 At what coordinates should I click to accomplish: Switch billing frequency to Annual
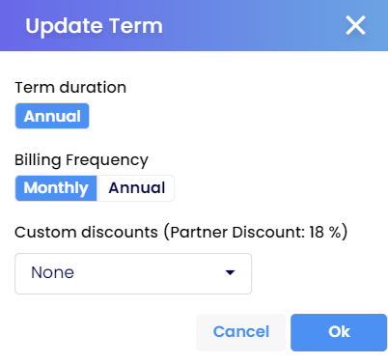click(x=136, y=188)
